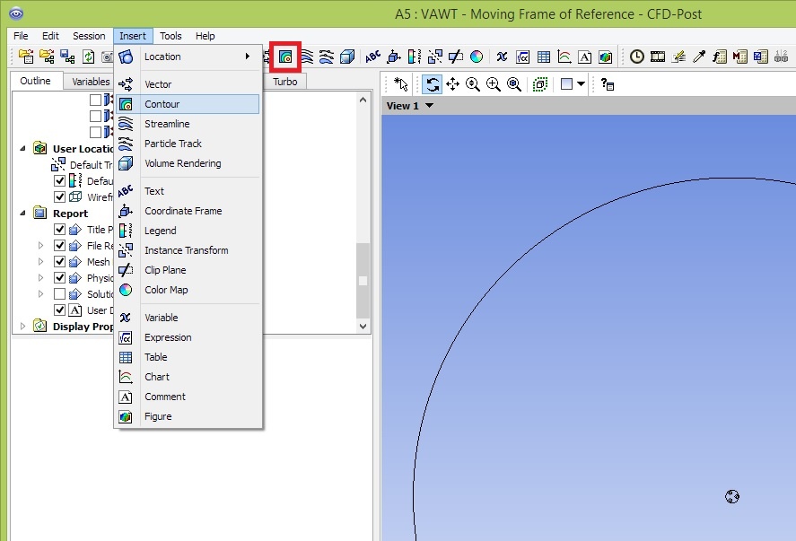
Task: Open the Timestep Selector clock icon
Action: click(x=636, y=57)
